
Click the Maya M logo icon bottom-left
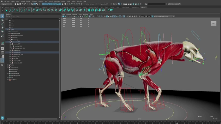pyautogui.click(x=2, y=118)
